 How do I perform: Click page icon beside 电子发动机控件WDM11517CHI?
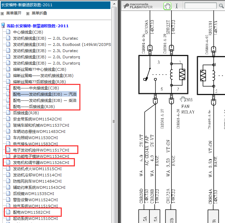click(8, 150)
